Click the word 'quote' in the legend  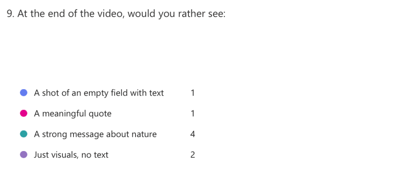pos(100,114)
